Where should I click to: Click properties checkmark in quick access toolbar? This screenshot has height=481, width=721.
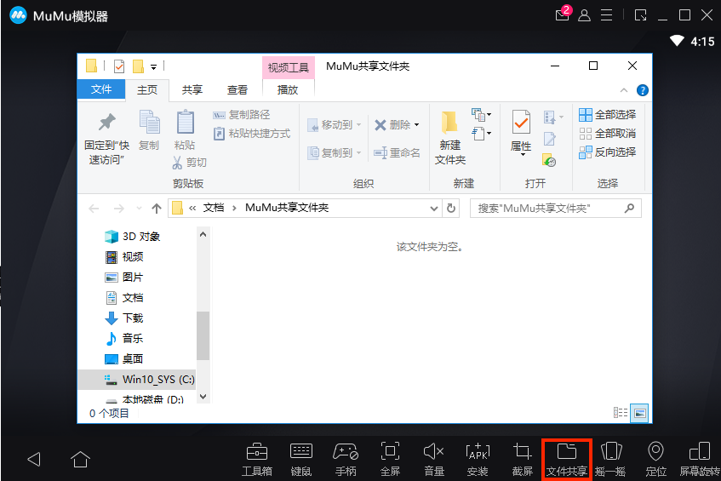tap(118, 66)
